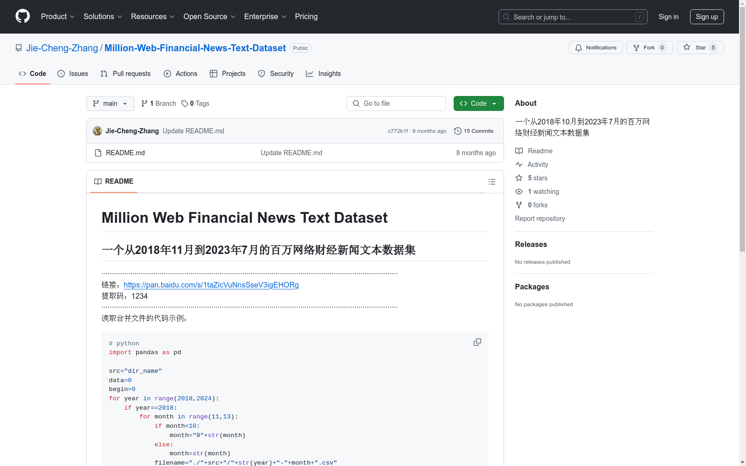Switch to the Code tab
This screenshot has height=466, width=746.
tap(33, 74)
